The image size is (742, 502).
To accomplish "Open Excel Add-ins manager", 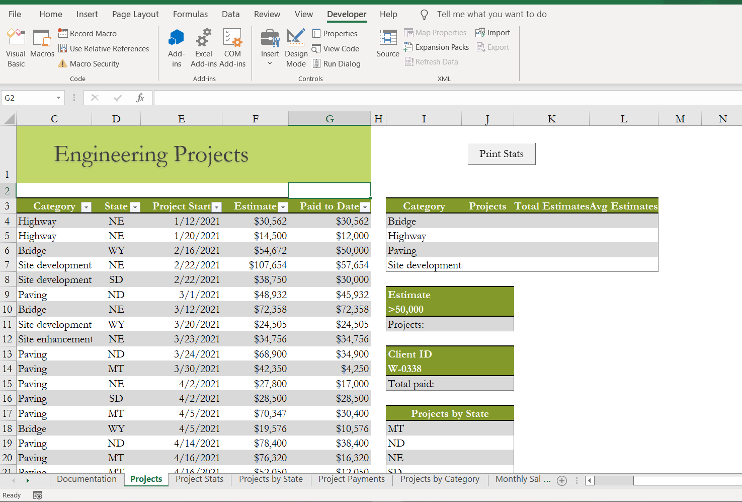I will click(203, 48).
